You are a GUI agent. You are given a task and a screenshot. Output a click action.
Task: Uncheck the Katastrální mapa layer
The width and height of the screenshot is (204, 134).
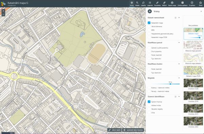click(x=149, y=23)
